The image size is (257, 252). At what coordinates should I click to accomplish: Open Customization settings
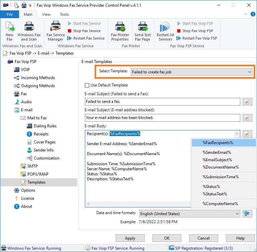[43, 158]
